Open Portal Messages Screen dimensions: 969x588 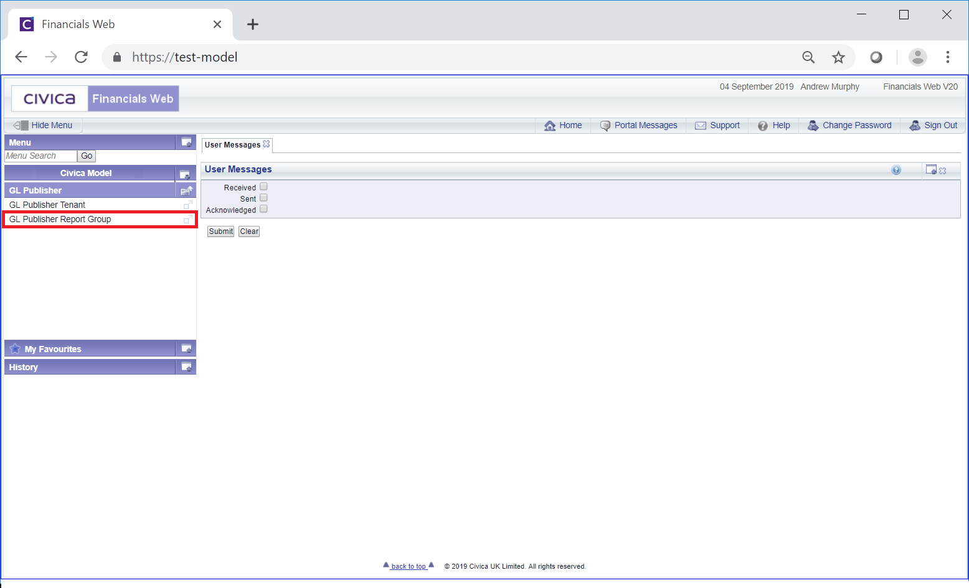(638, 125)
